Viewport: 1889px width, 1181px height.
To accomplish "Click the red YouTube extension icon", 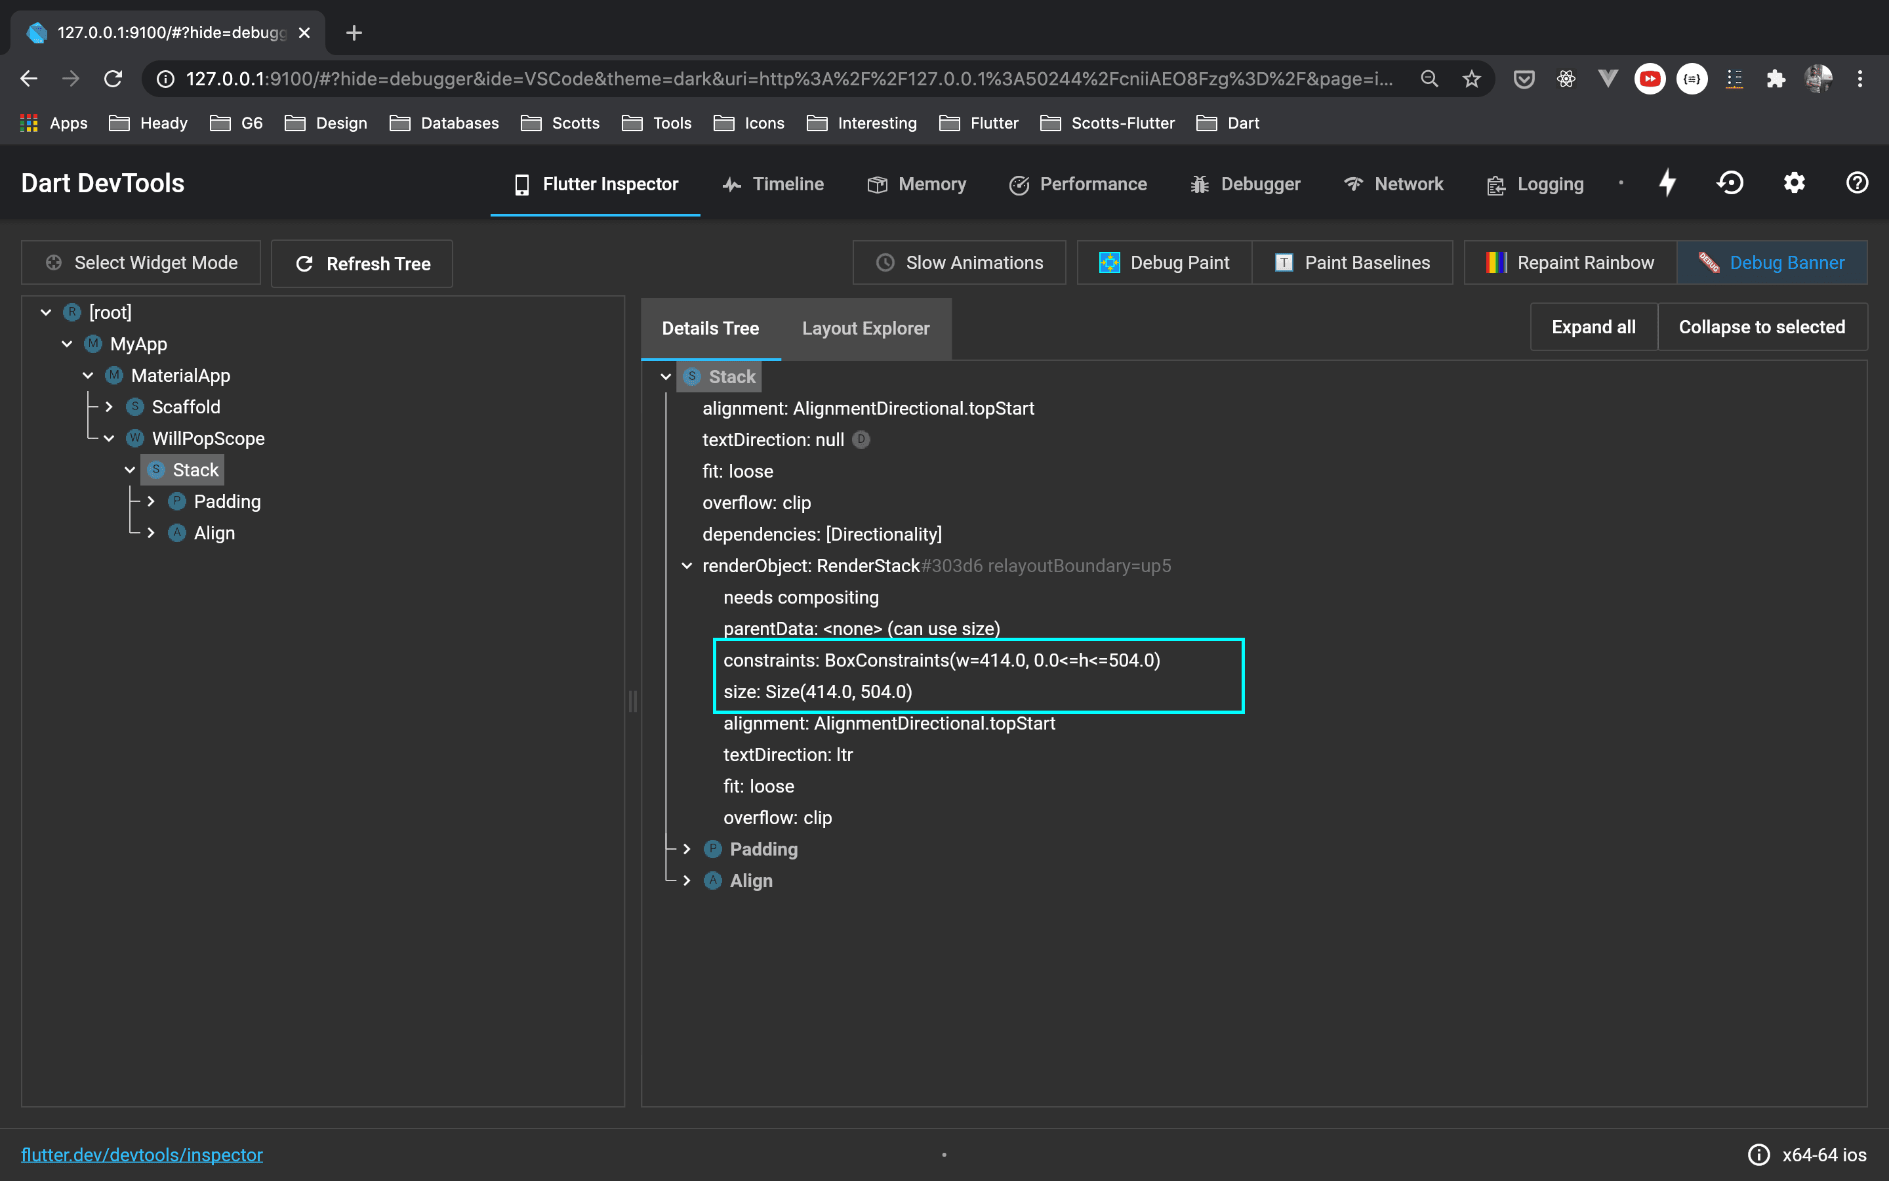I will click(1650, 79).
